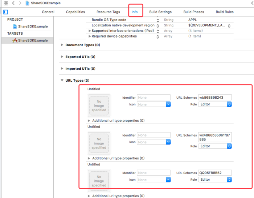Click the ShareSDKExample project file icon in breadcrumb
The image size is (254, 198).
[x=27, y=3]
